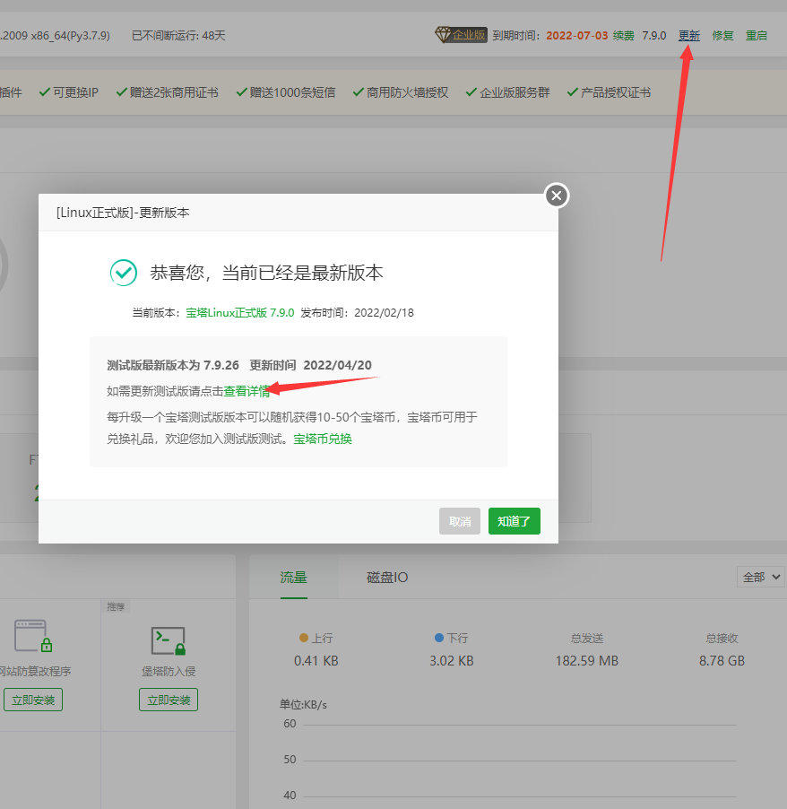Click the 重启 link in the top bar
This screenshot has height=809, width=787.
tap(756, 36)
